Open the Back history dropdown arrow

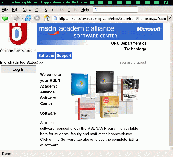11,18
